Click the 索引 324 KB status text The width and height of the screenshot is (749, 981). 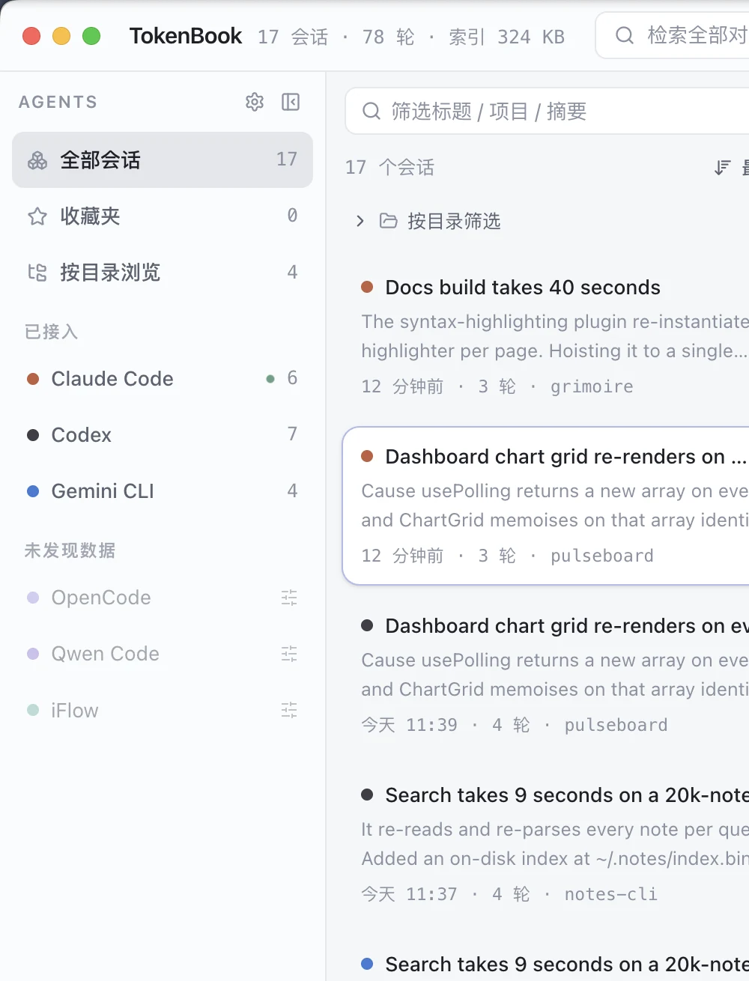(506, 37)
